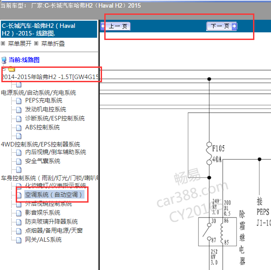Click the 菜单折叠 box icon

click(36, 44)
